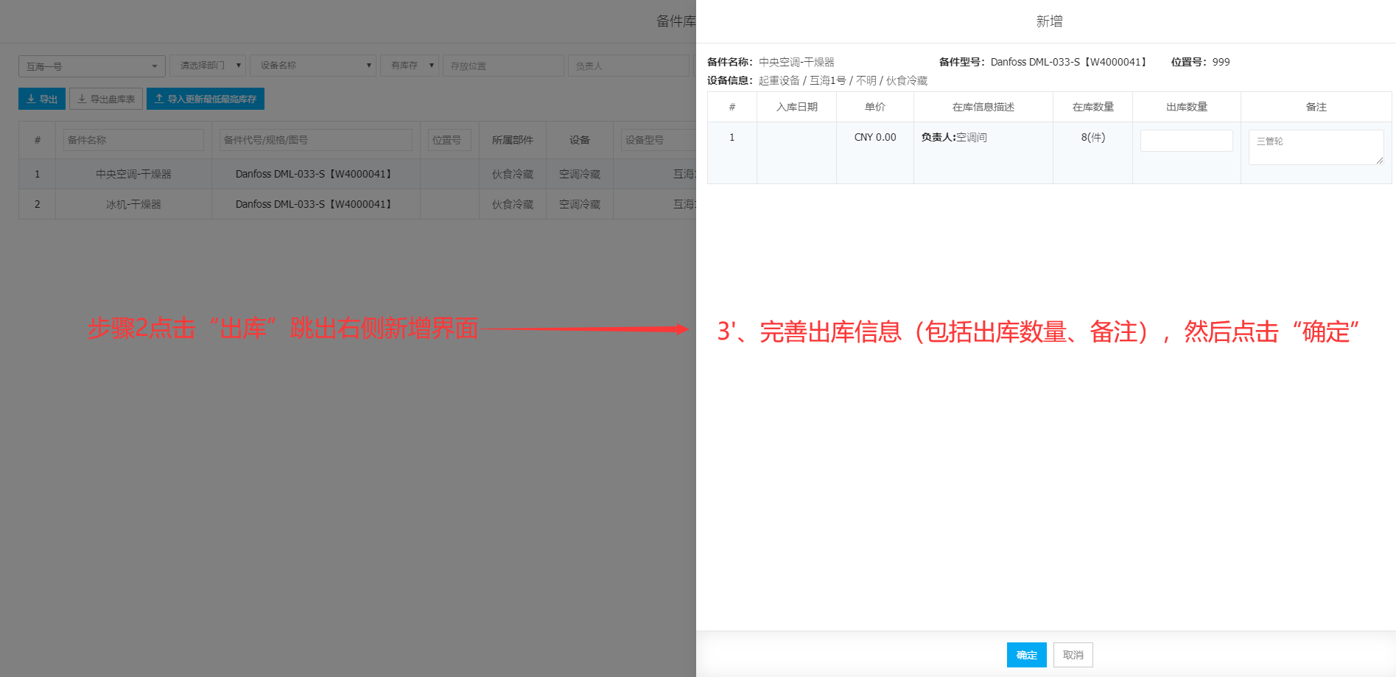Click the download icon on 导出
The image size is (1396, 677).
31,99
